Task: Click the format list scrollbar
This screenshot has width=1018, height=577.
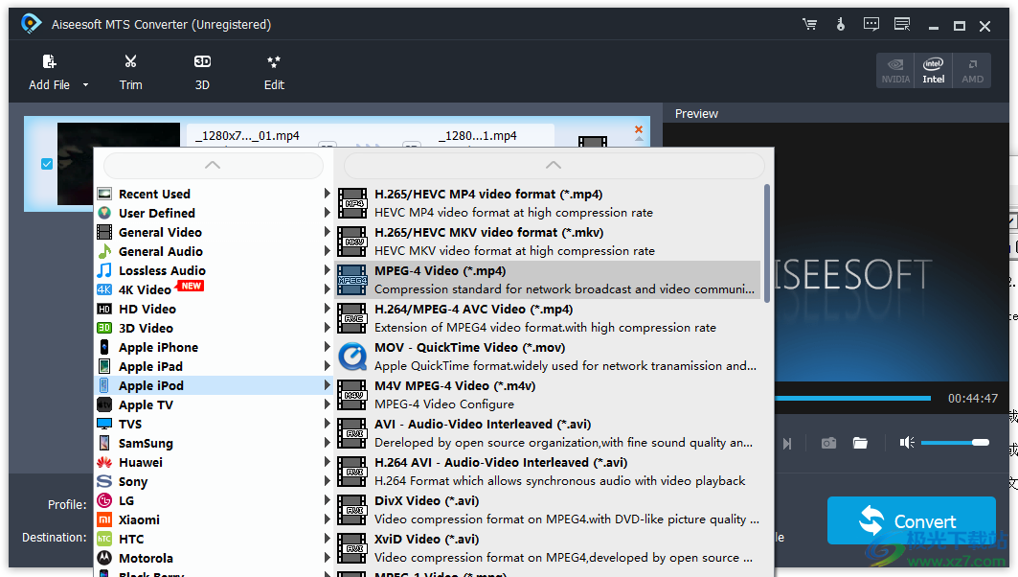Action: [x=767, y=243]
